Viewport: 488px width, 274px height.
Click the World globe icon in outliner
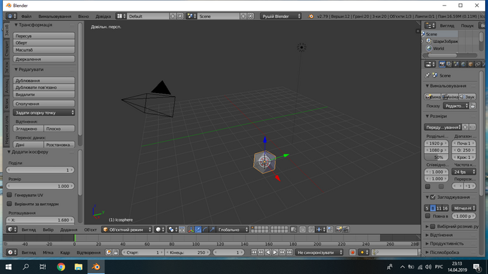tap(429, 48)
